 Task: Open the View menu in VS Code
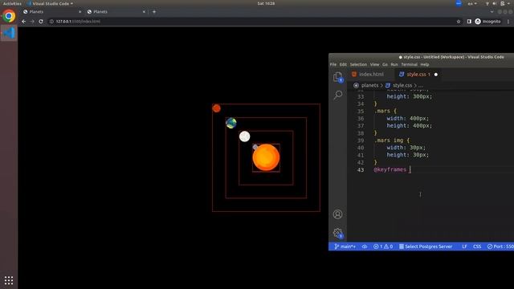375,64
